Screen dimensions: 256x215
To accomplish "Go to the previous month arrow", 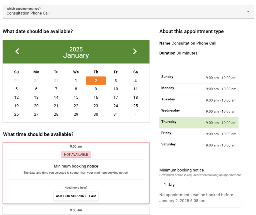I will tap(17, 51).
